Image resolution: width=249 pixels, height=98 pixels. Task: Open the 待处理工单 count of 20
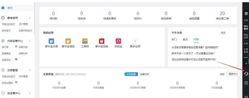222,13
